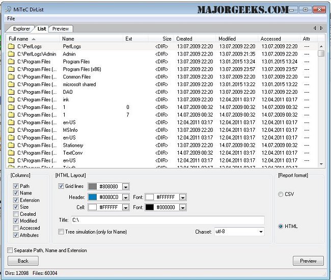Image resolution: width=331 pixels, height=280 pixels.
Task: Click the Back button
Action: pyautogui.click(x=23, y=261)
